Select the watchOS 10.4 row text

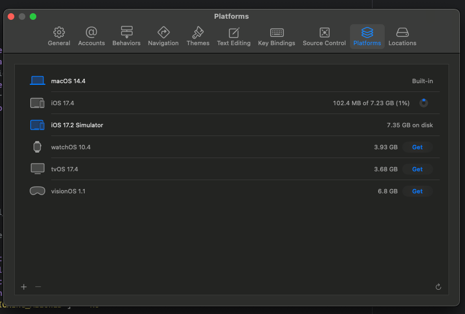point(71,147)
